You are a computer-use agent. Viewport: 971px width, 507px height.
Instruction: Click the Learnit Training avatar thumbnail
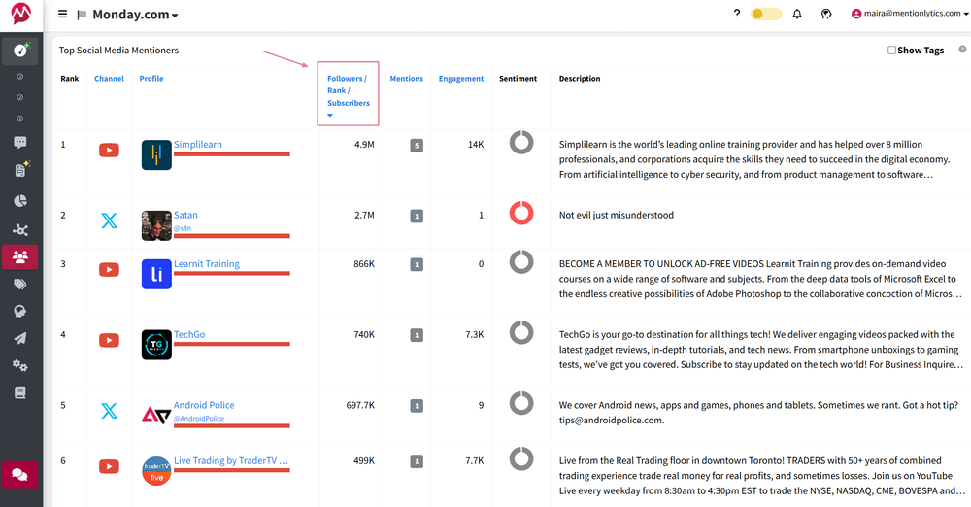[x=156, y=275]
